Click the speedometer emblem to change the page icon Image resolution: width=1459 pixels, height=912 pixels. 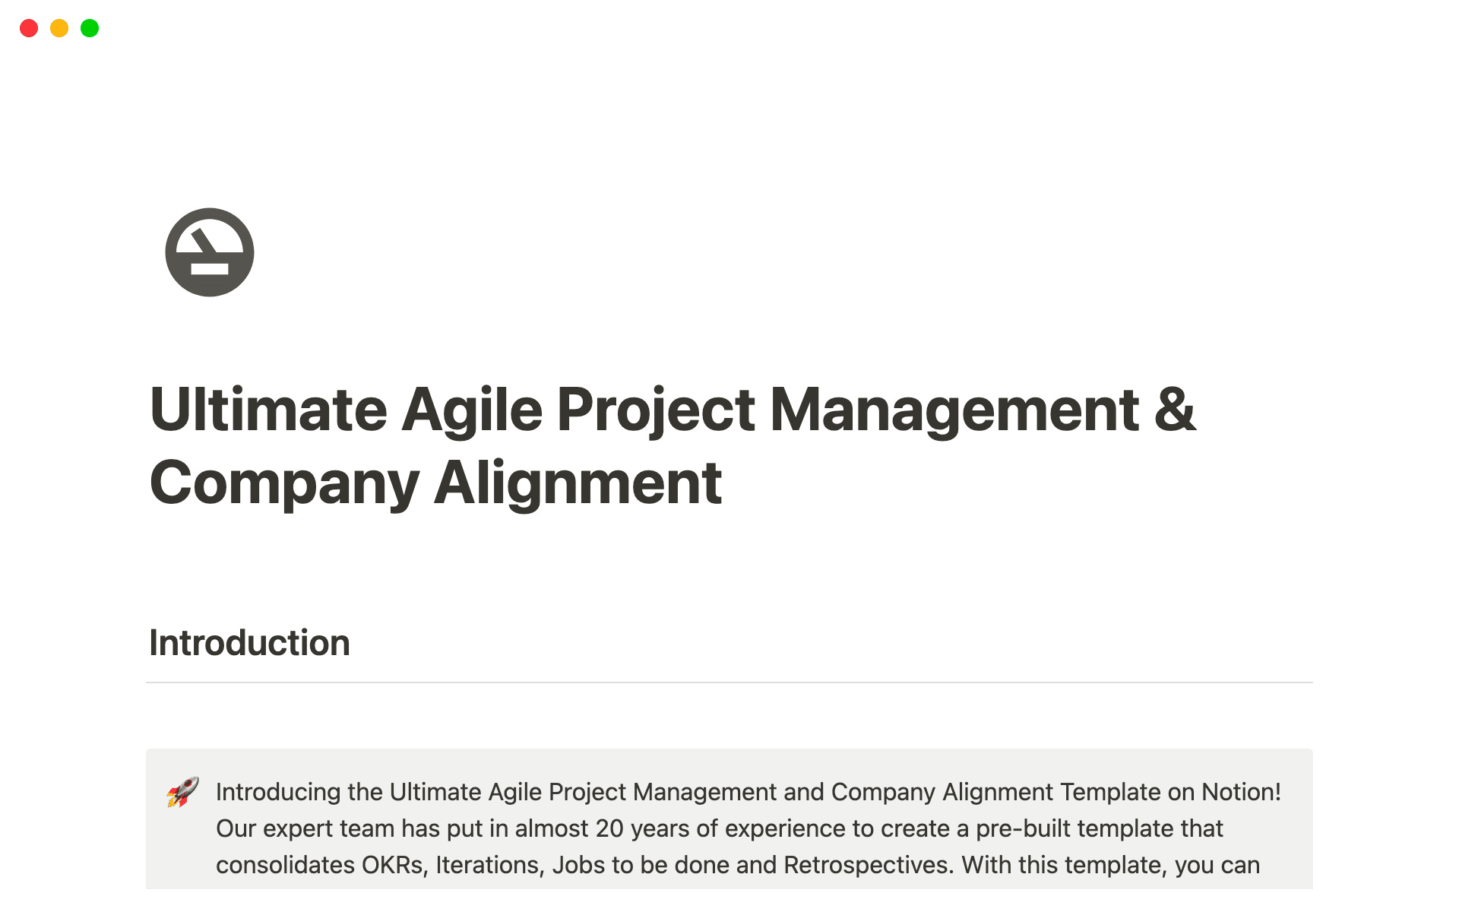[209, 252]
